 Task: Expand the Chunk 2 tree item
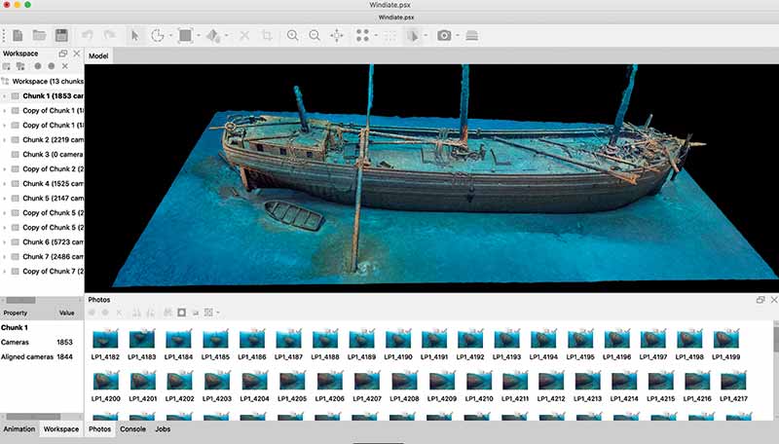click(x=5, y=140)
